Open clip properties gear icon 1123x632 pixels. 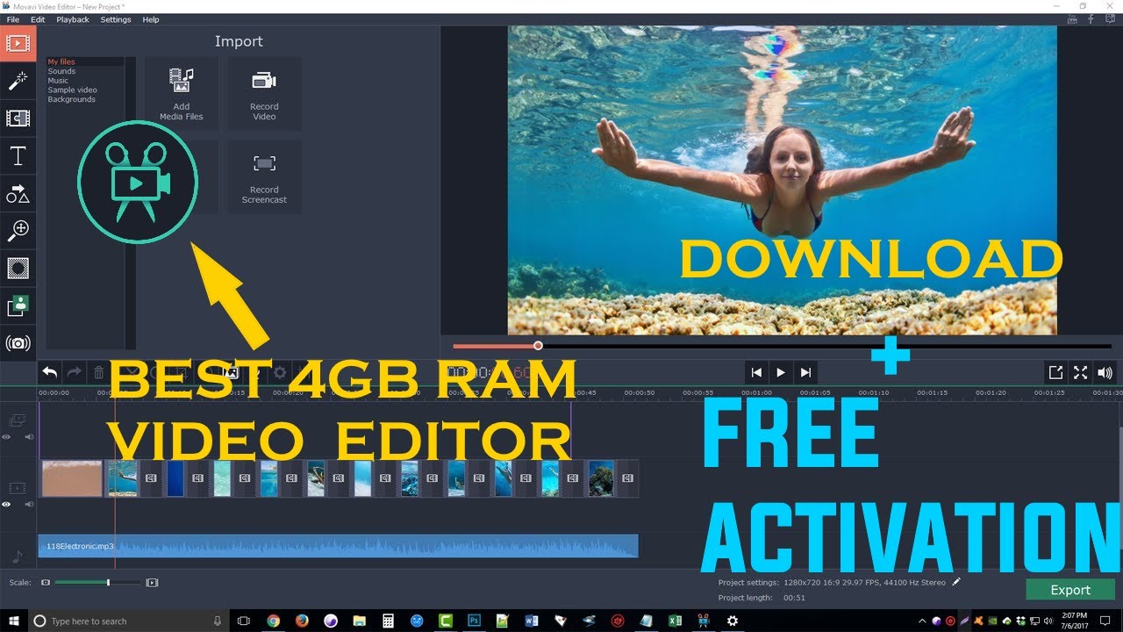click(x=280, y=372)
